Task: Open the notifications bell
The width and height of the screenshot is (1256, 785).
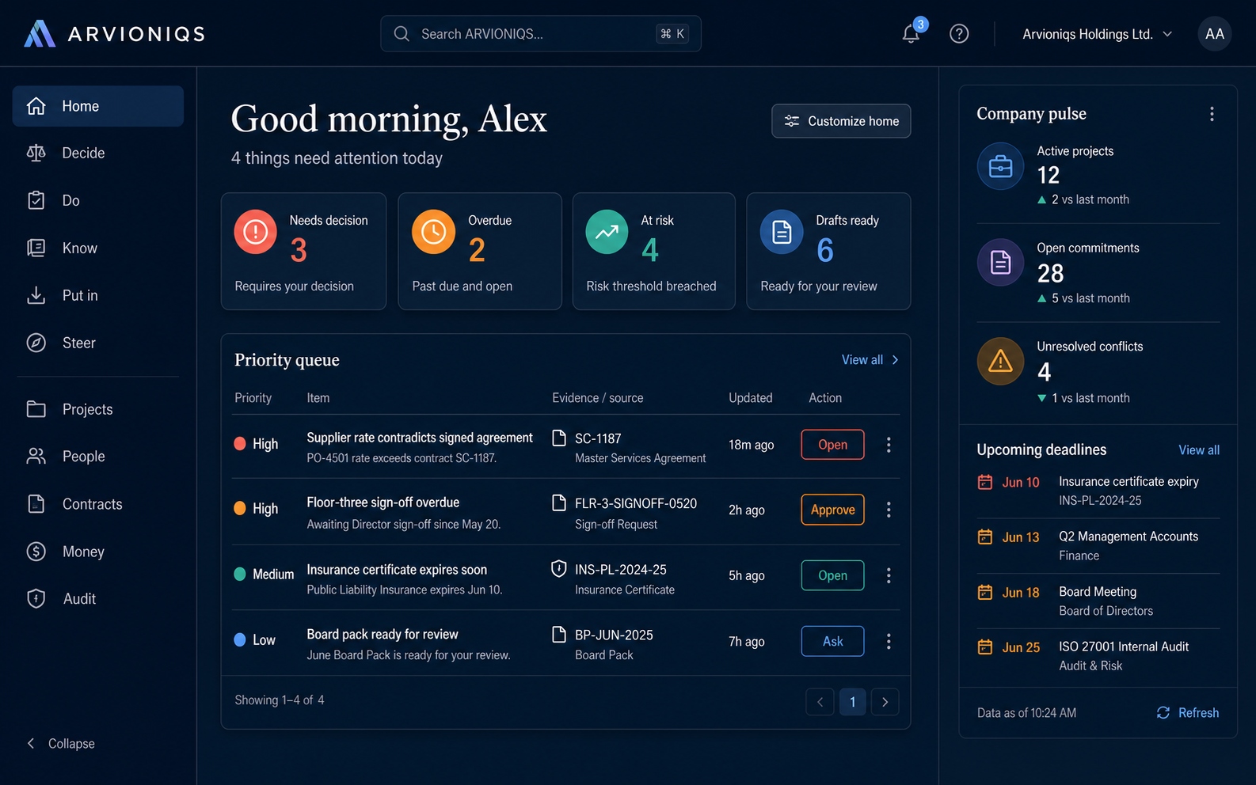Action: (x=911, y=34)
